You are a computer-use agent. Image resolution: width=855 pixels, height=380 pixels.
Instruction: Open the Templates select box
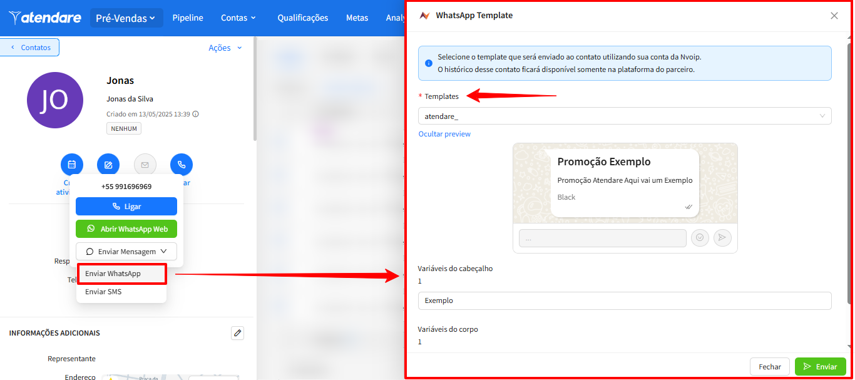click(625, 116)
